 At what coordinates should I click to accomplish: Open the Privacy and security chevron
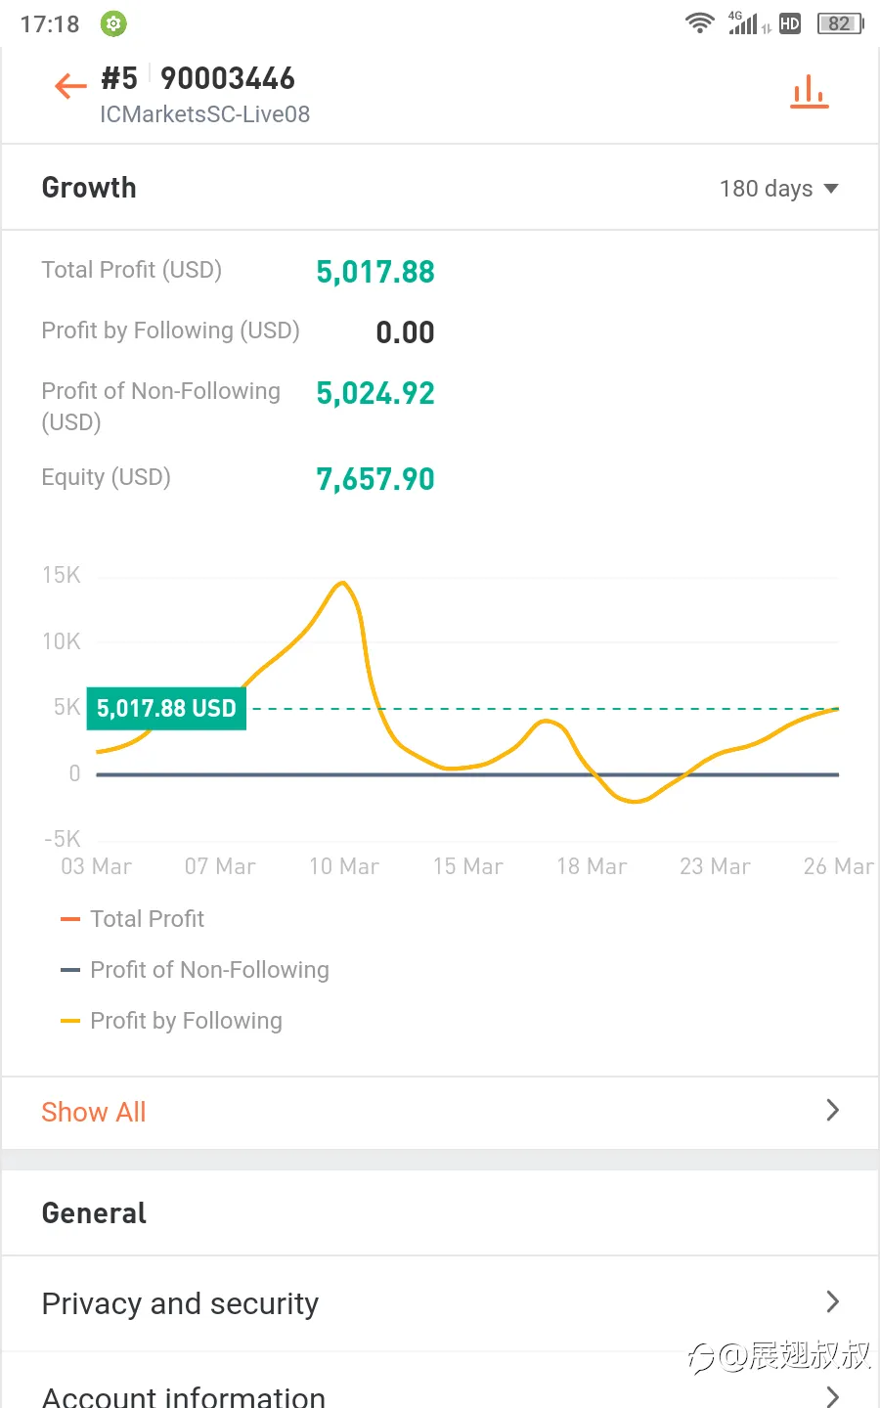832,1302
